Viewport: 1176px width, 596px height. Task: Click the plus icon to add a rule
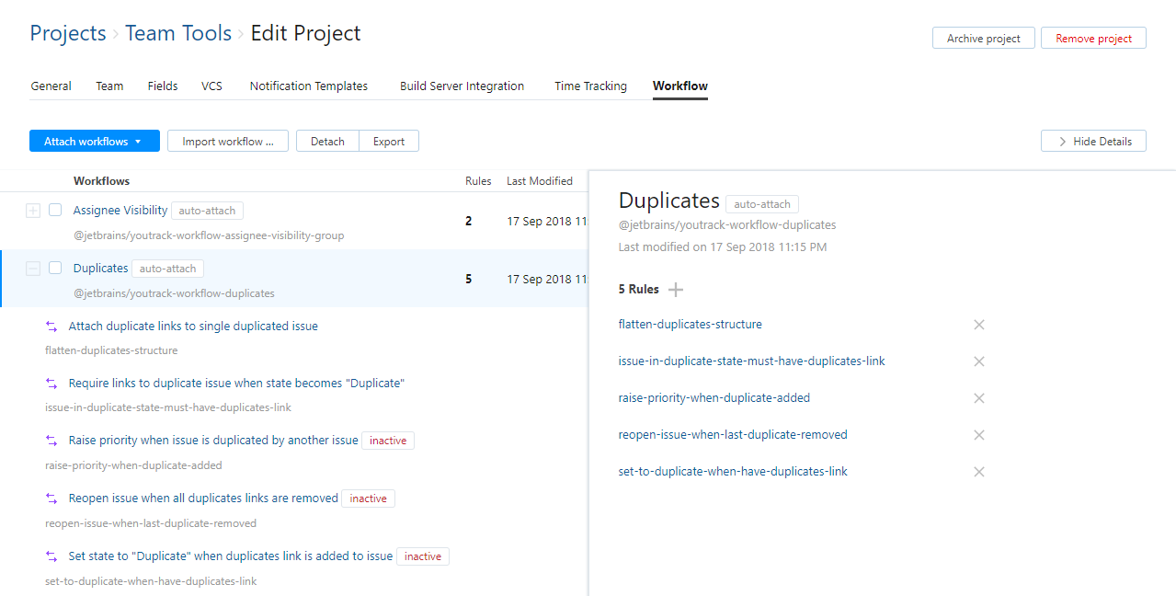(x=676, y=290)
